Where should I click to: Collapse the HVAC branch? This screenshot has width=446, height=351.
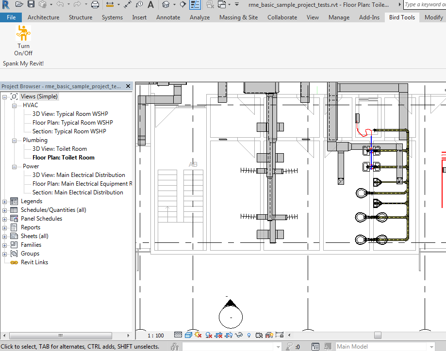14,106
